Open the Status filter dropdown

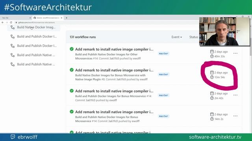click(x=194, y=37)
